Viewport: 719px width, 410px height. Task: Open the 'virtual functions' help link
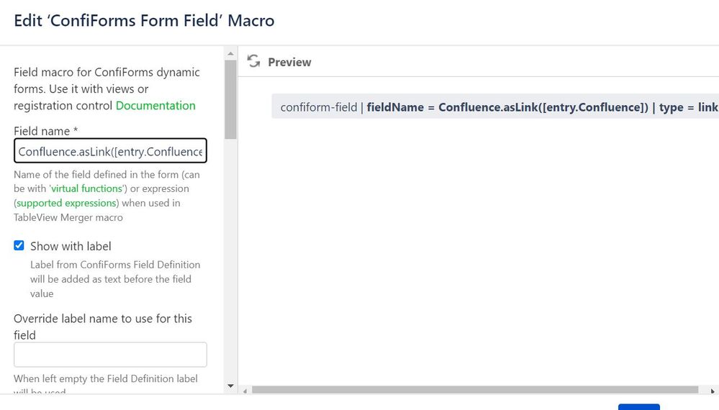pos(86,188)
